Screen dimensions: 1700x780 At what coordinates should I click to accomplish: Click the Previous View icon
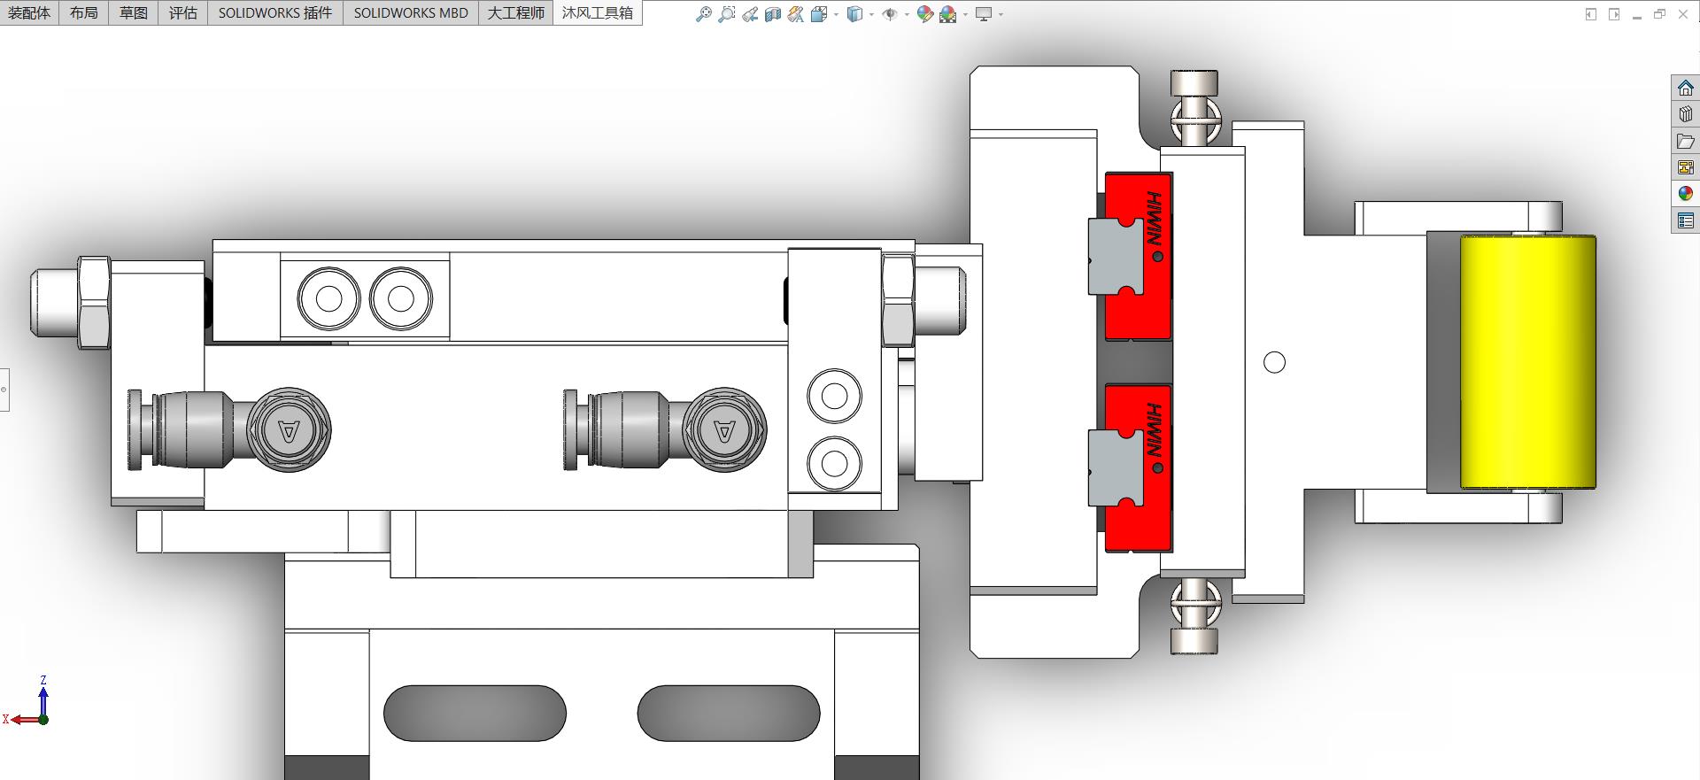pyautogui.click(x=750, y=14)
